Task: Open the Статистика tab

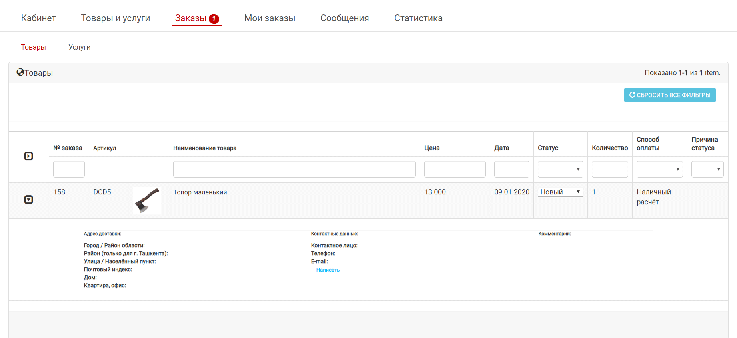Action: (x=418, y=18)
